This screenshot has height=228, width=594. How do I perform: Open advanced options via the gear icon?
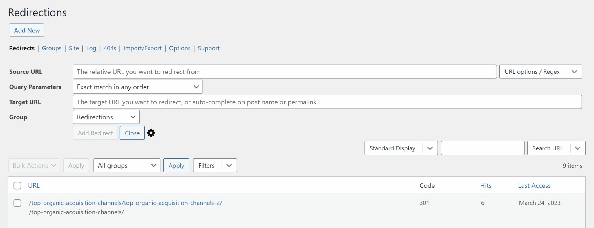tap(151, 133)
